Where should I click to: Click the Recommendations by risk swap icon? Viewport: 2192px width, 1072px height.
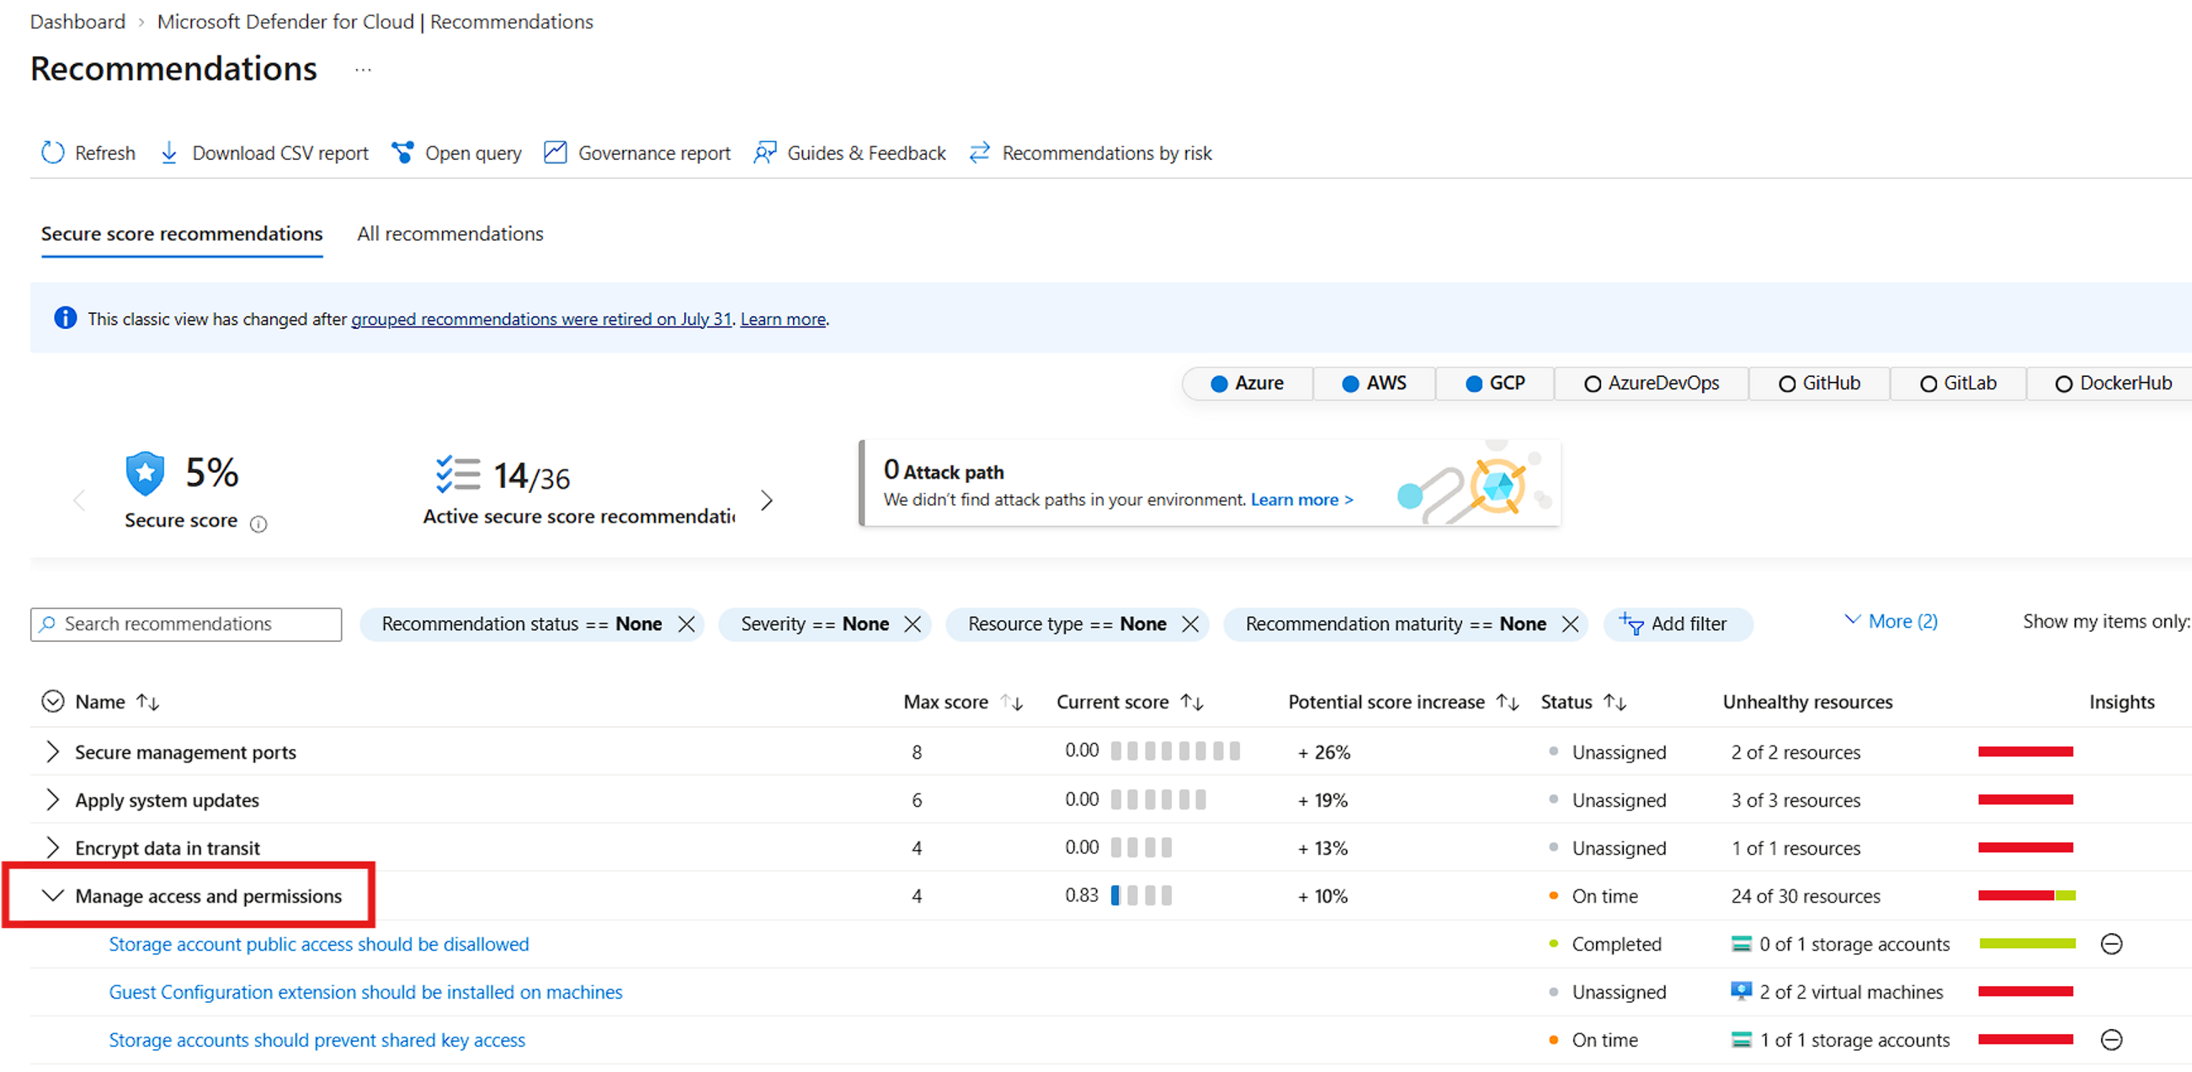coord(980,152)
